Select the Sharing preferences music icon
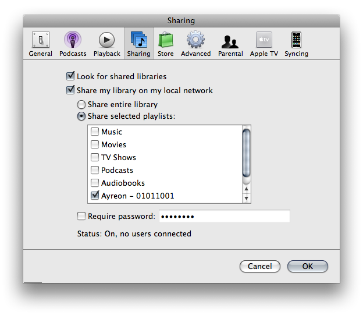Image resolution: width=363 pixels, height=315 pixels. (x=138, y=40)
